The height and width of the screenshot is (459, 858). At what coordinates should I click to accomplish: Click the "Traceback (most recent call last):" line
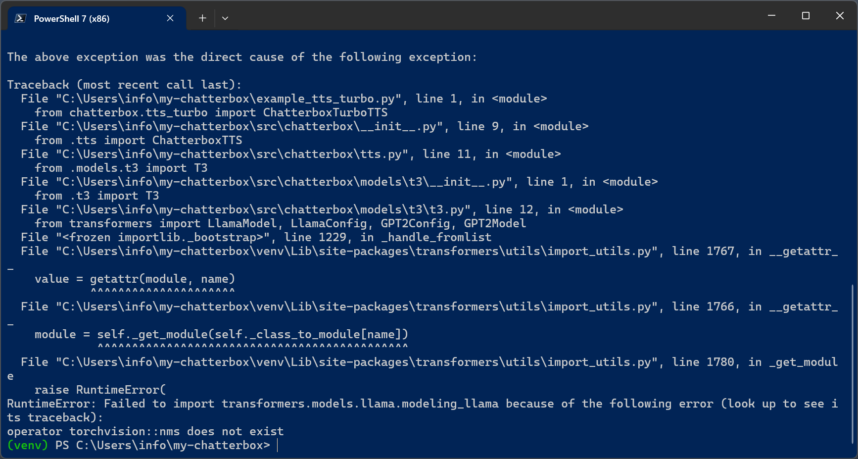tap(124, 85)
